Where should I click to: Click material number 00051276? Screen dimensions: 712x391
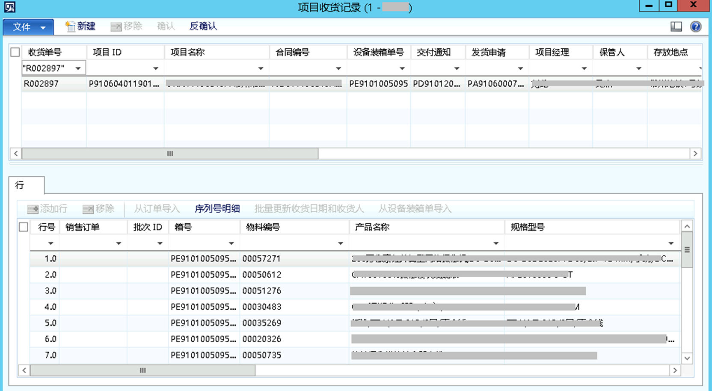coord(261,291)
